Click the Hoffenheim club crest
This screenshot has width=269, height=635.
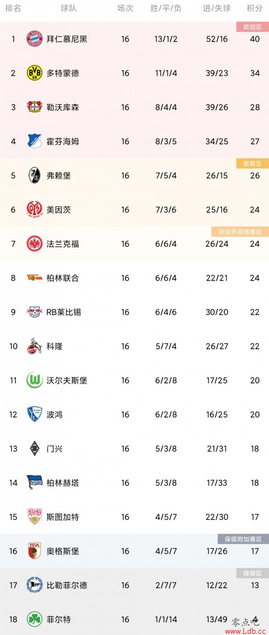tap(34, 141)
